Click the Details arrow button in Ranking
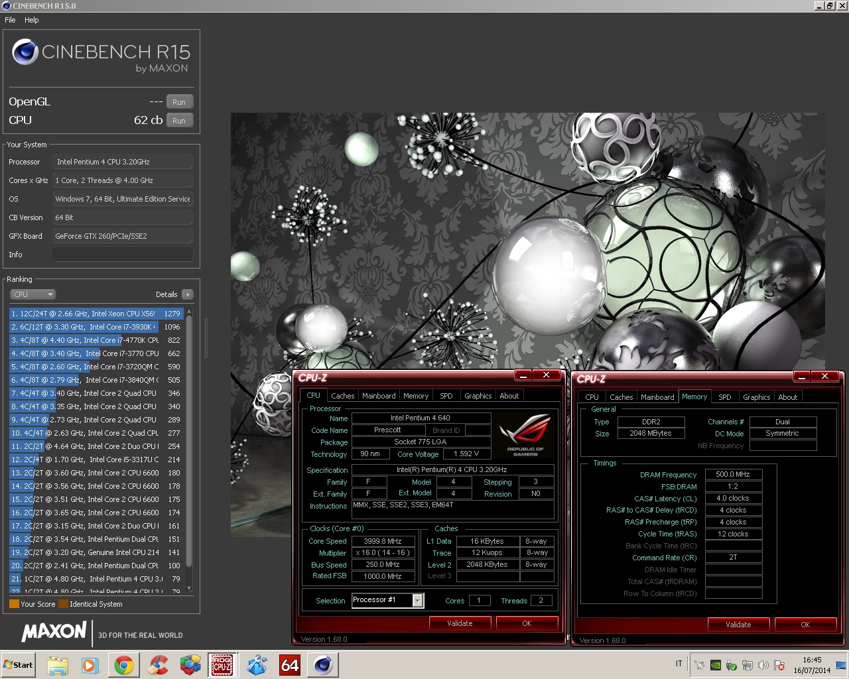 [x=187, y=294]
